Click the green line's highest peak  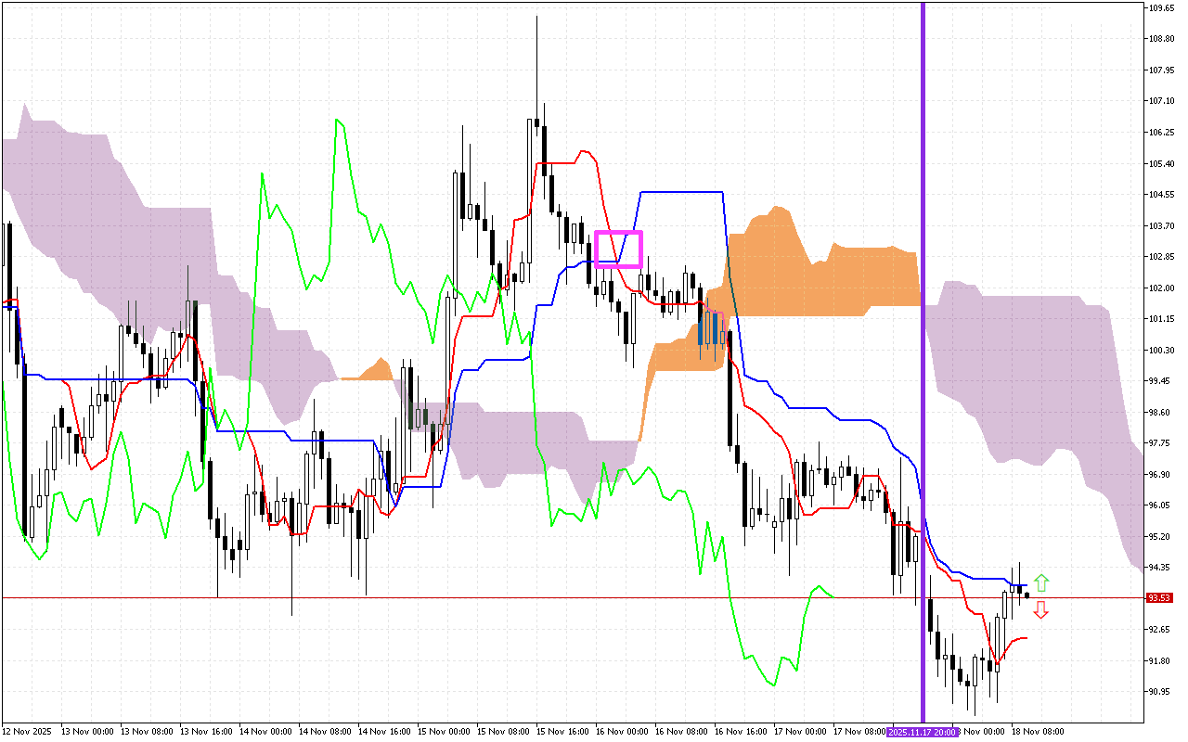coord(338,120)
